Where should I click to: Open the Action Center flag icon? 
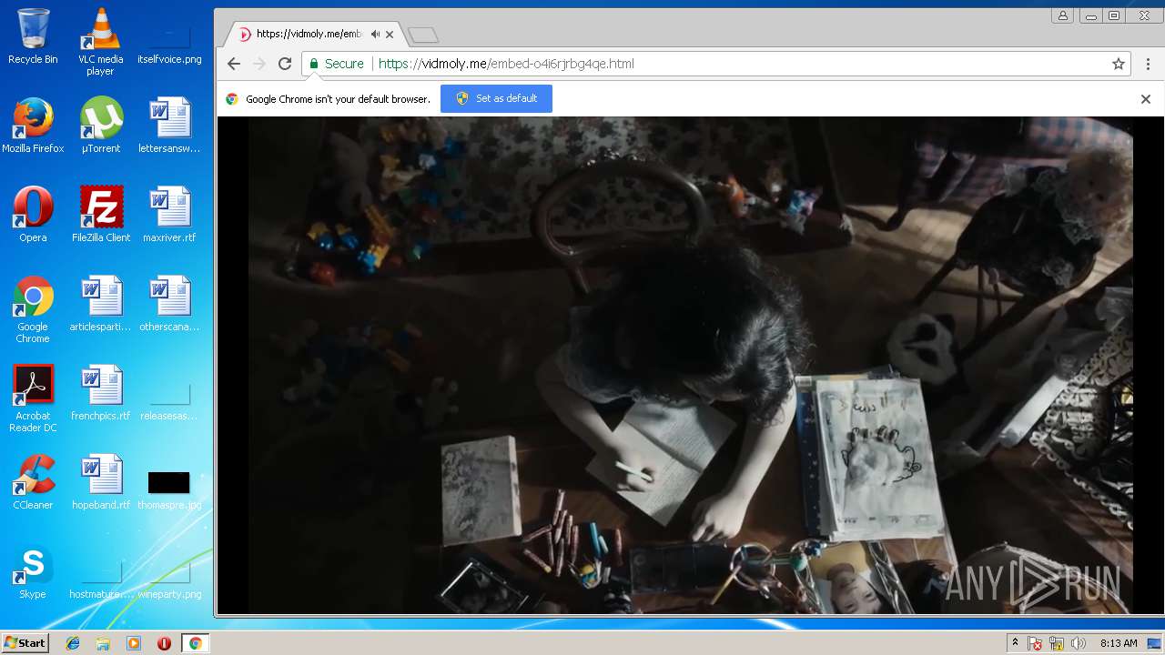pyautogui.click(x=1036, y=643)
